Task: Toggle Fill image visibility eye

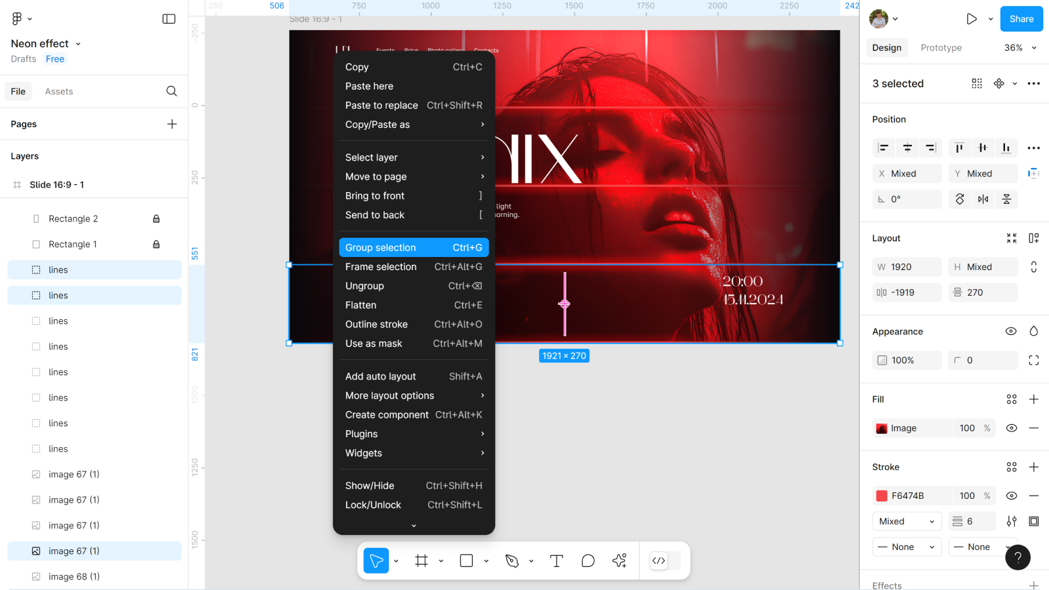Action: coord(1012,428)
